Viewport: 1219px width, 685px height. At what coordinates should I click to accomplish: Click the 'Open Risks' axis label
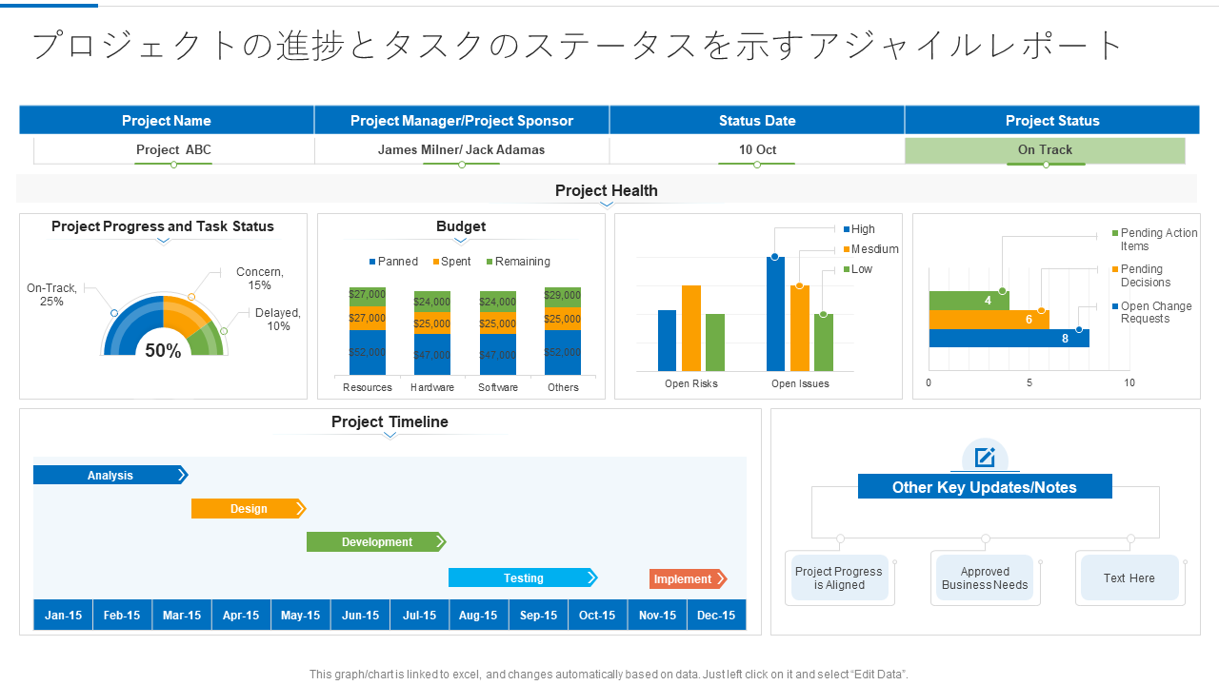(x=691, y=383)
